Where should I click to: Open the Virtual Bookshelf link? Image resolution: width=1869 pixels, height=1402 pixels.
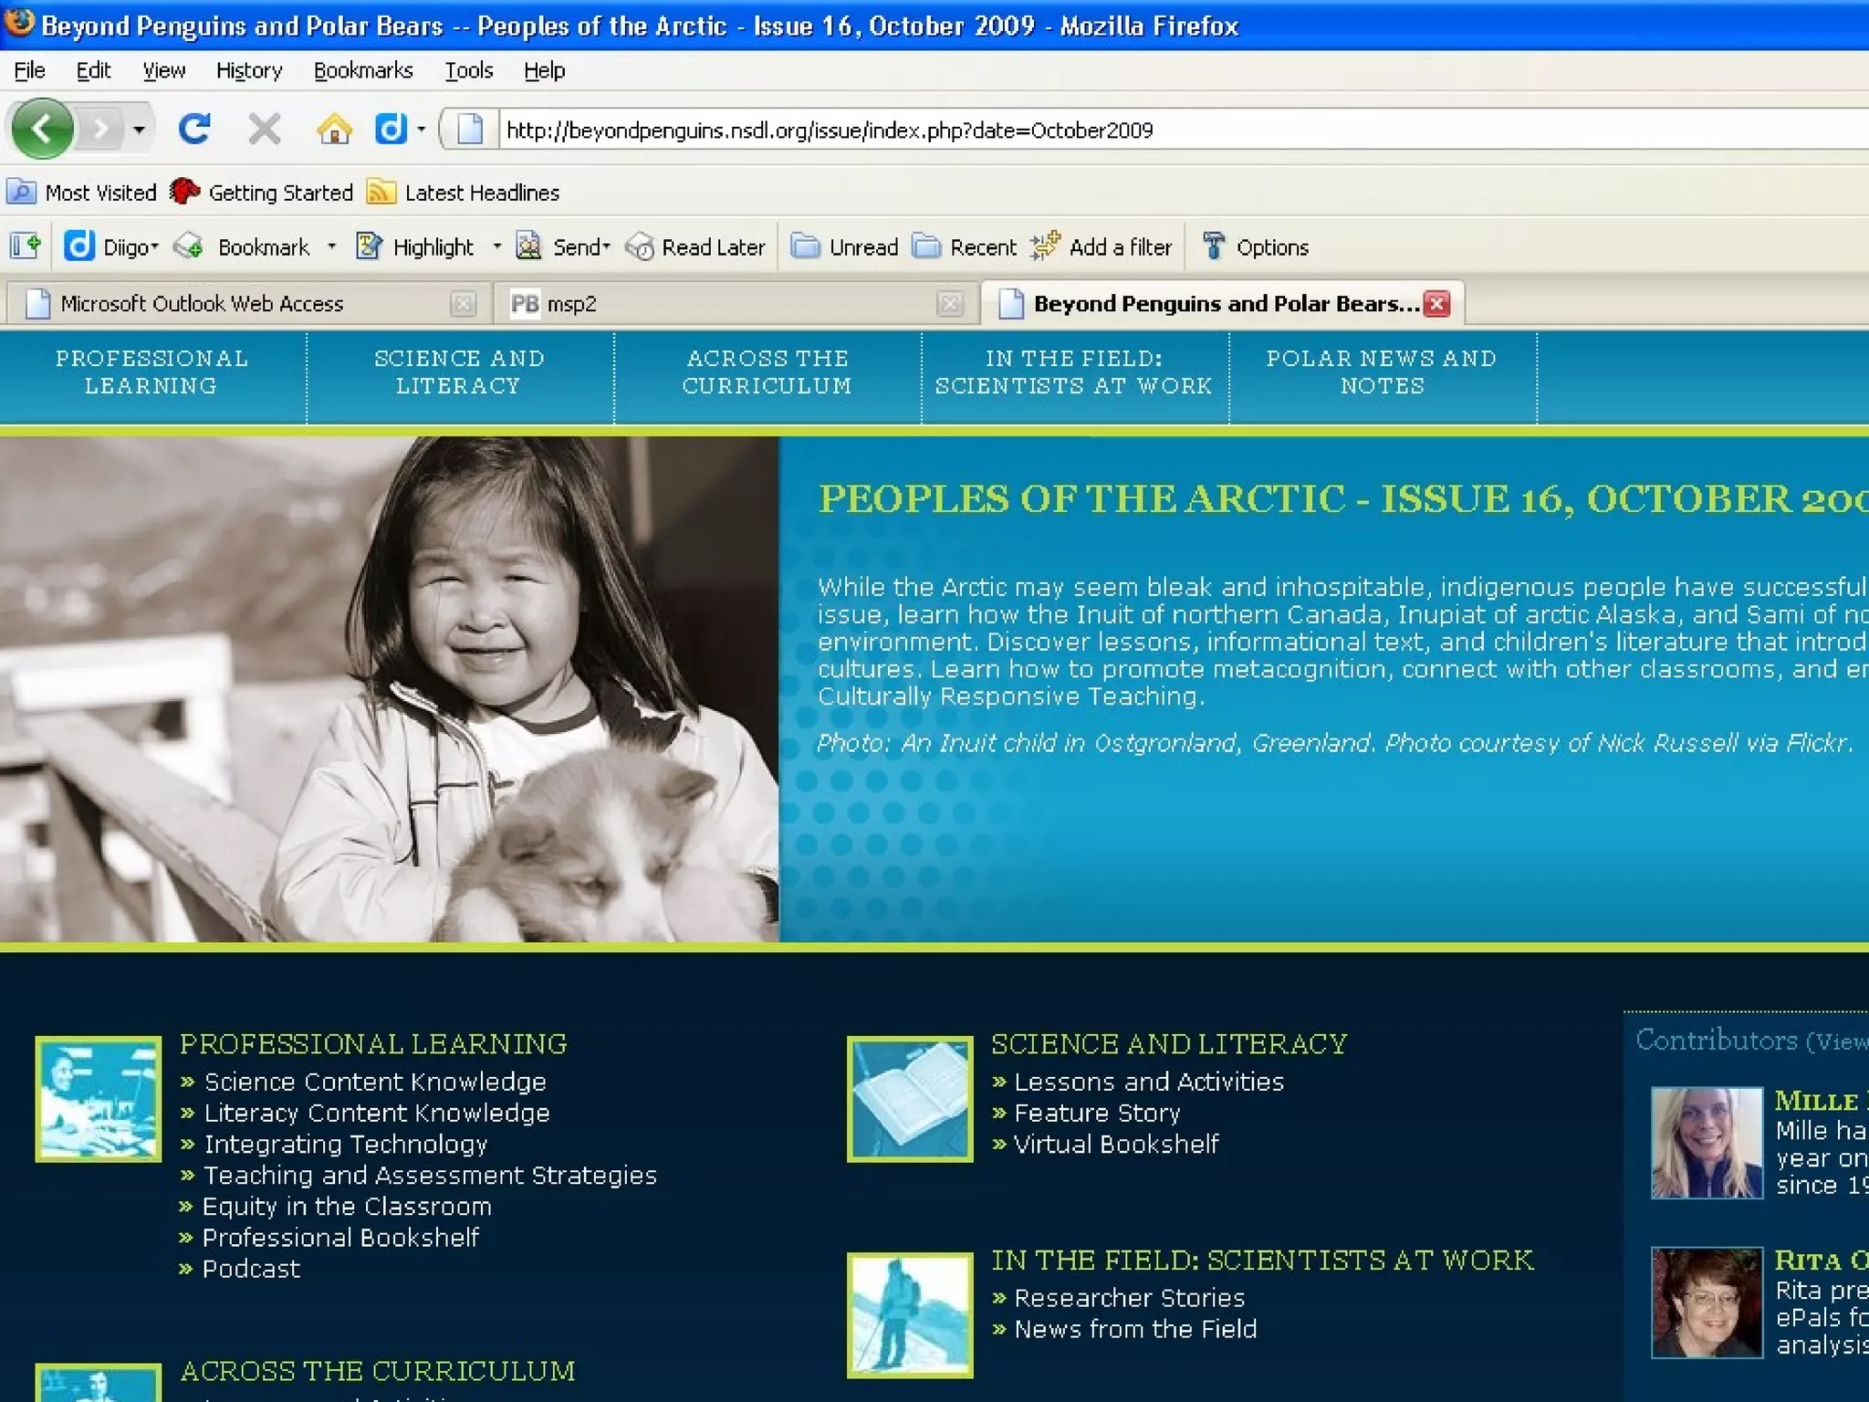[1115, 1145]
